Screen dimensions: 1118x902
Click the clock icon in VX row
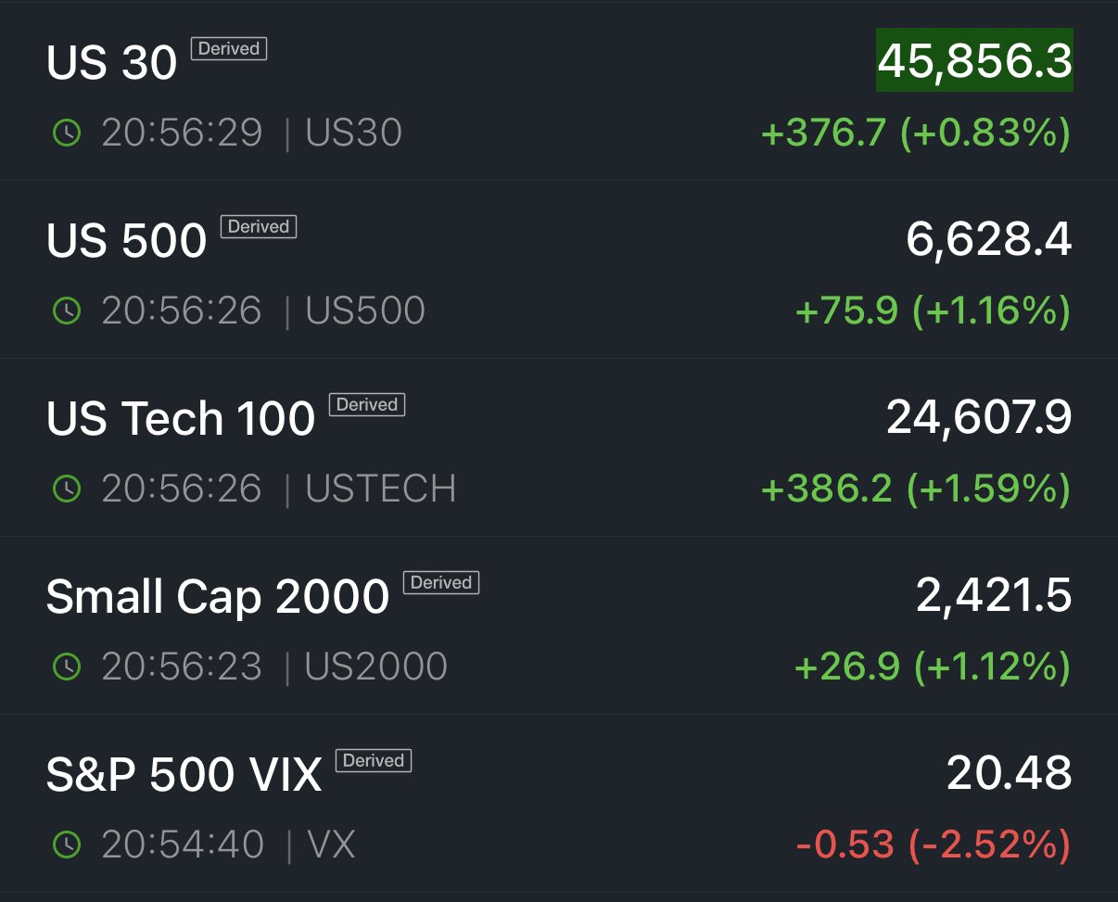click(x=67, y=845)
